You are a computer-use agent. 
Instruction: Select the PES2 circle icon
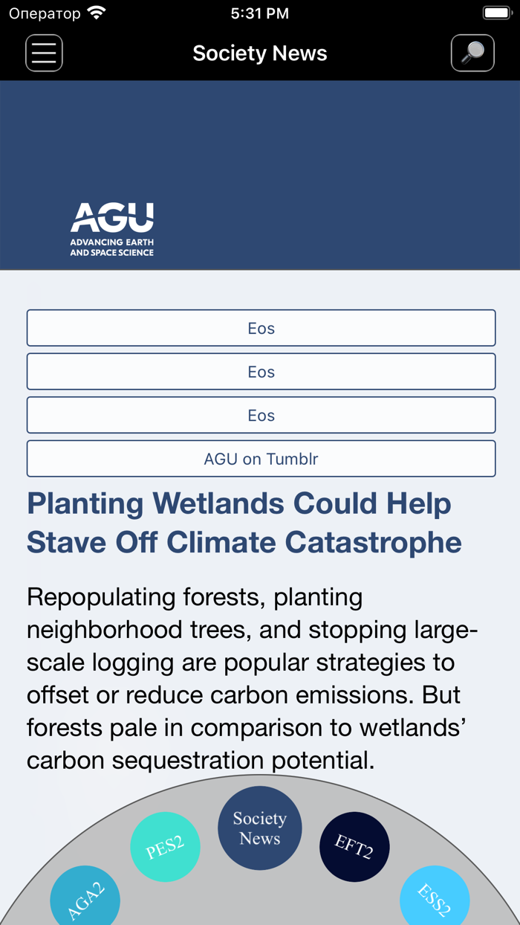tap(165, 847)
